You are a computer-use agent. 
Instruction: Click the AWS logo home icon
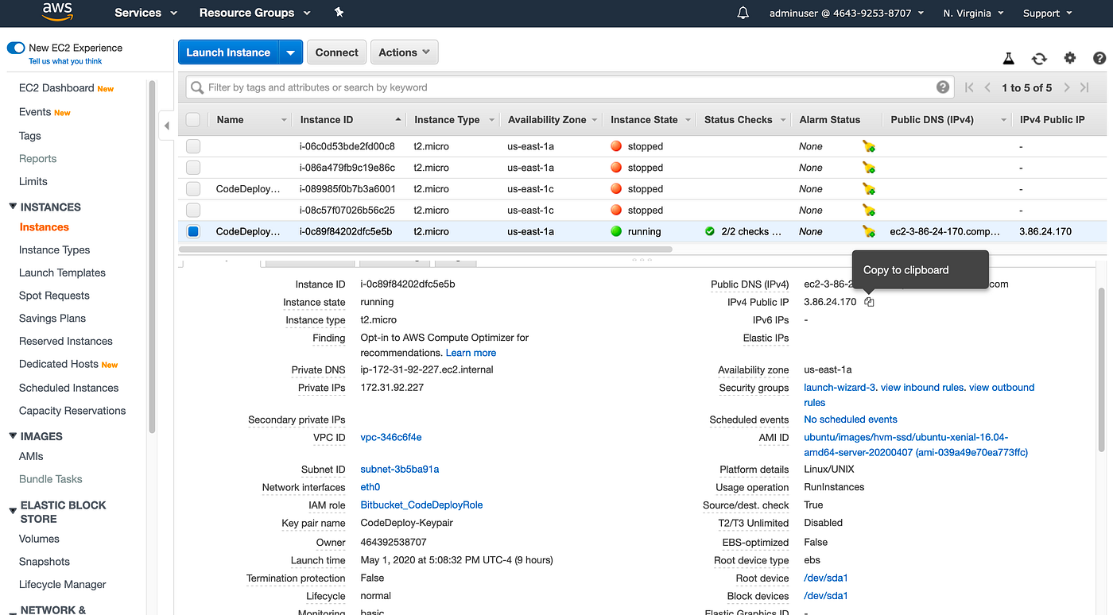tap(58, 12)
